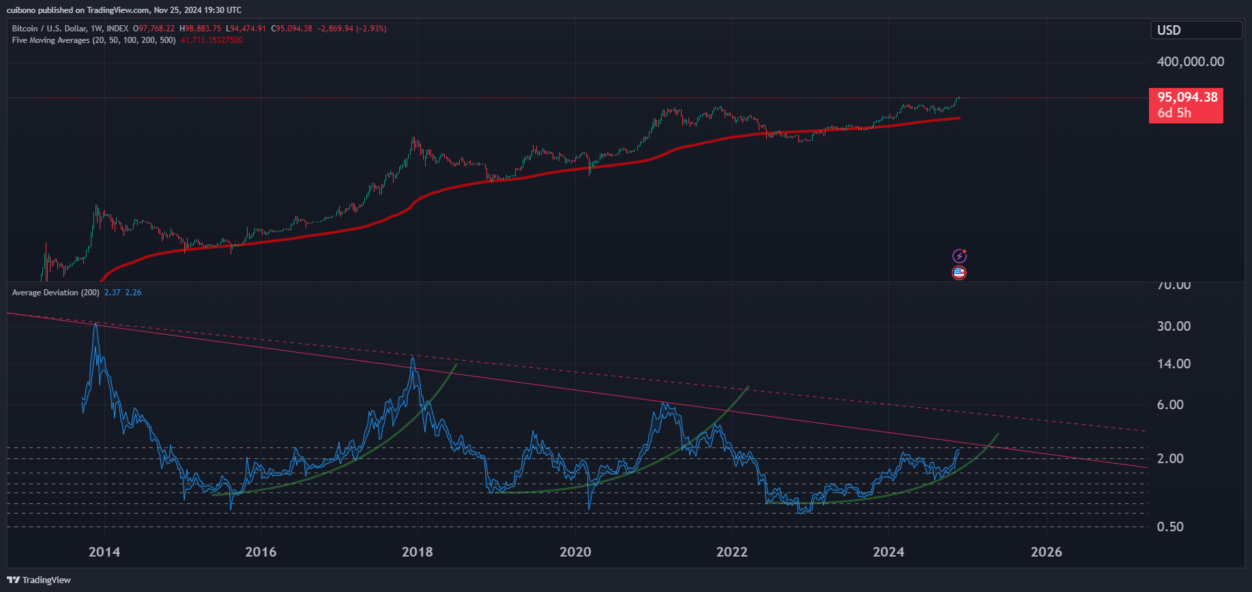Click the open price O97,768.22 value

pyautogui.click(x=154, y=29)
